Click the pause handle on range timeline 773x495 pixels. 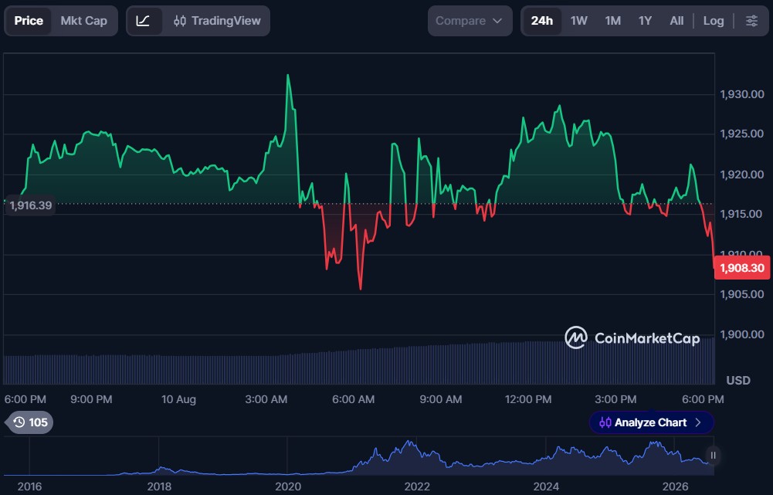tap(713, 456)
